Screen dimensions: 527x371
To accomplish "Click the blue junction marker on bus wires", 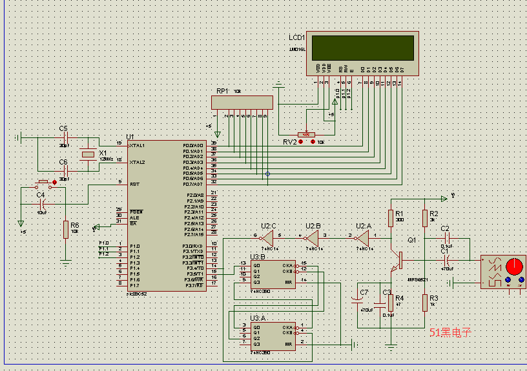I will click(267, 174).
